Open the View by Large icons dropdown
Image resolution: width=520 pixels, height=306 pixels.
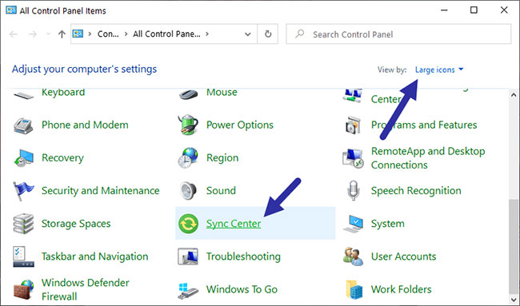click(x=439, y=70)
